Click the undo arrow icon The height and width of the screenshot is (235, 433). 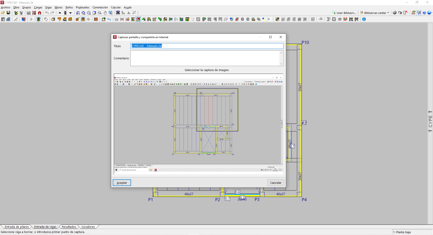47,13
